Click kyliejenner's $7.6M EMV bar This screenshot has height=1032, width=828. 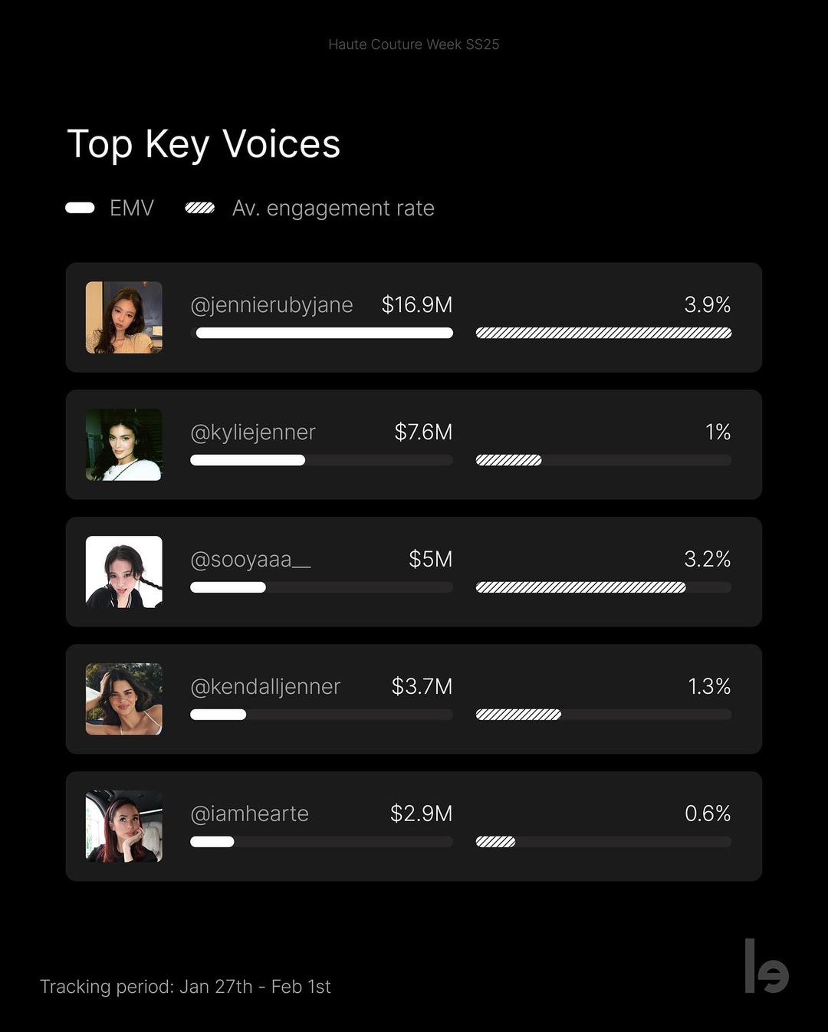248,460
